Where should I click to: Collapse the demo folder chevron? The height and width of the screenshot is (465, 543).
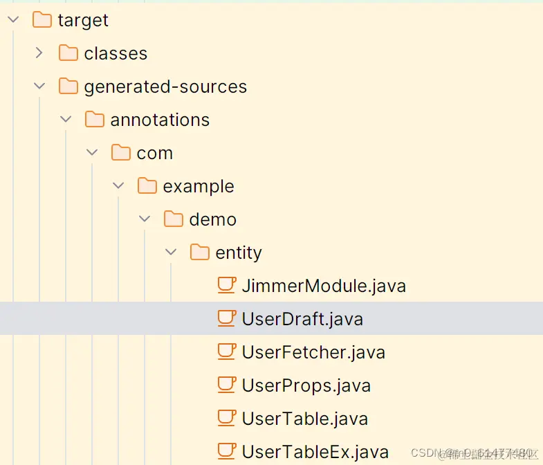tap(145, 219)
